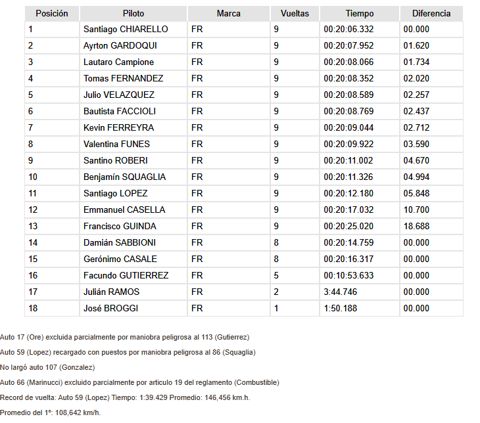
Task: Select the Vueltas column header
Action: 295,13
